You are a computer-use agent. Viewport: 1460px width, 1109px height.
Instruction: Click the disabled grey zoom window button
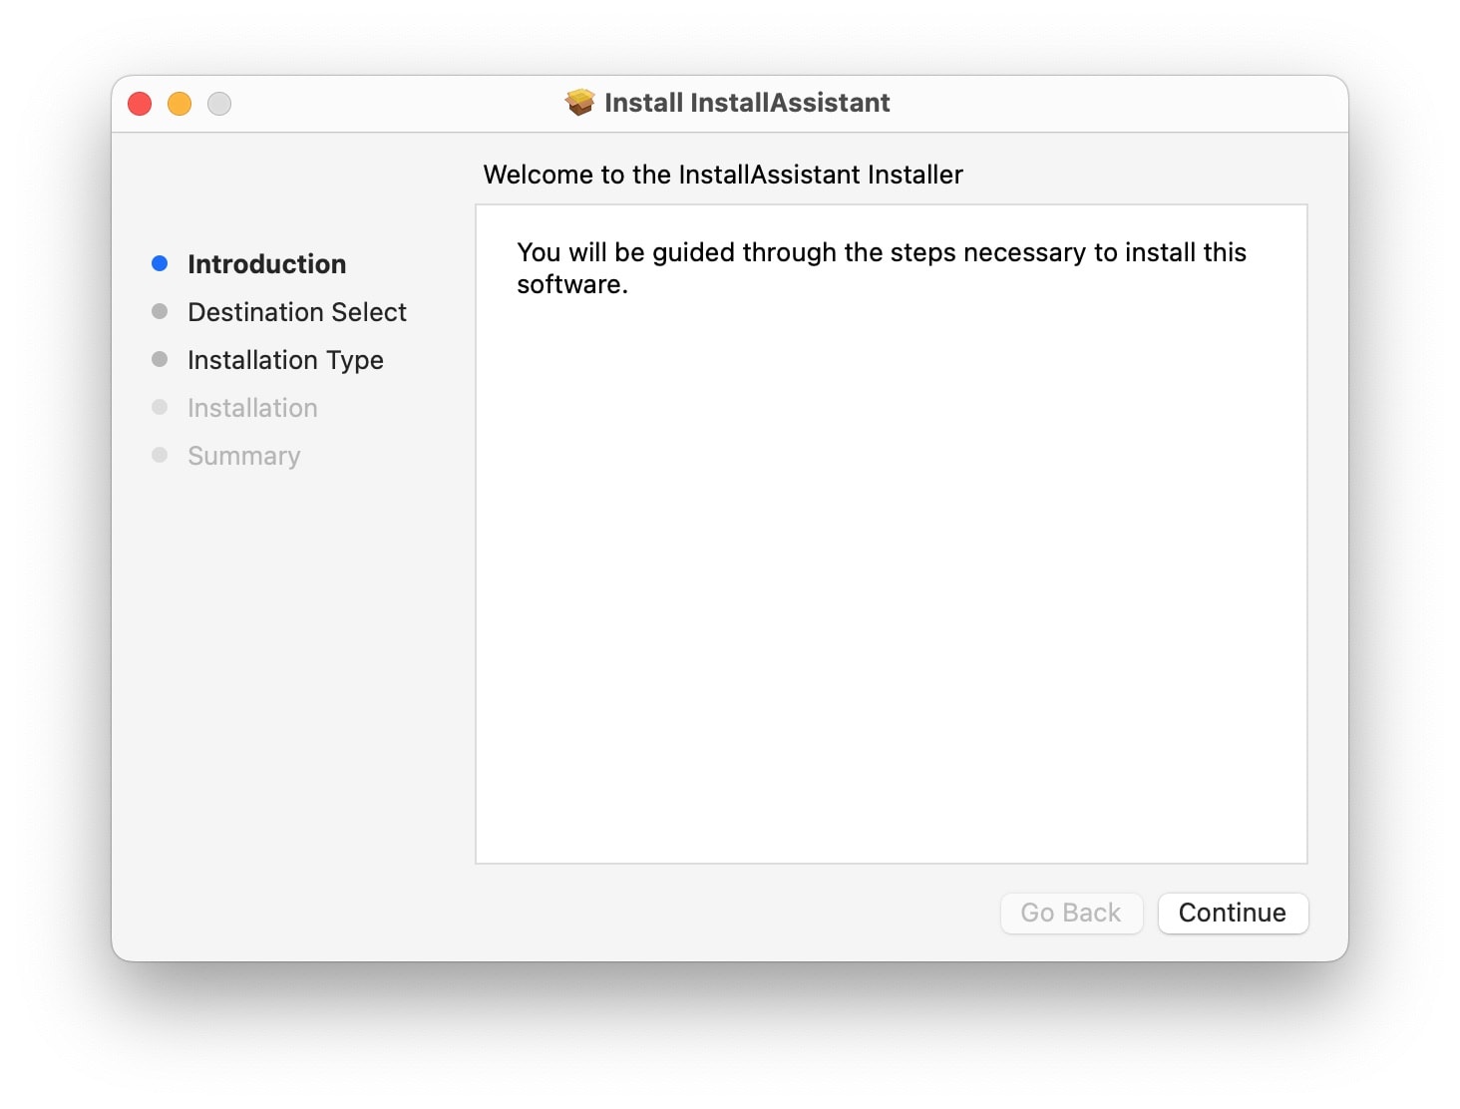(219, 104)
